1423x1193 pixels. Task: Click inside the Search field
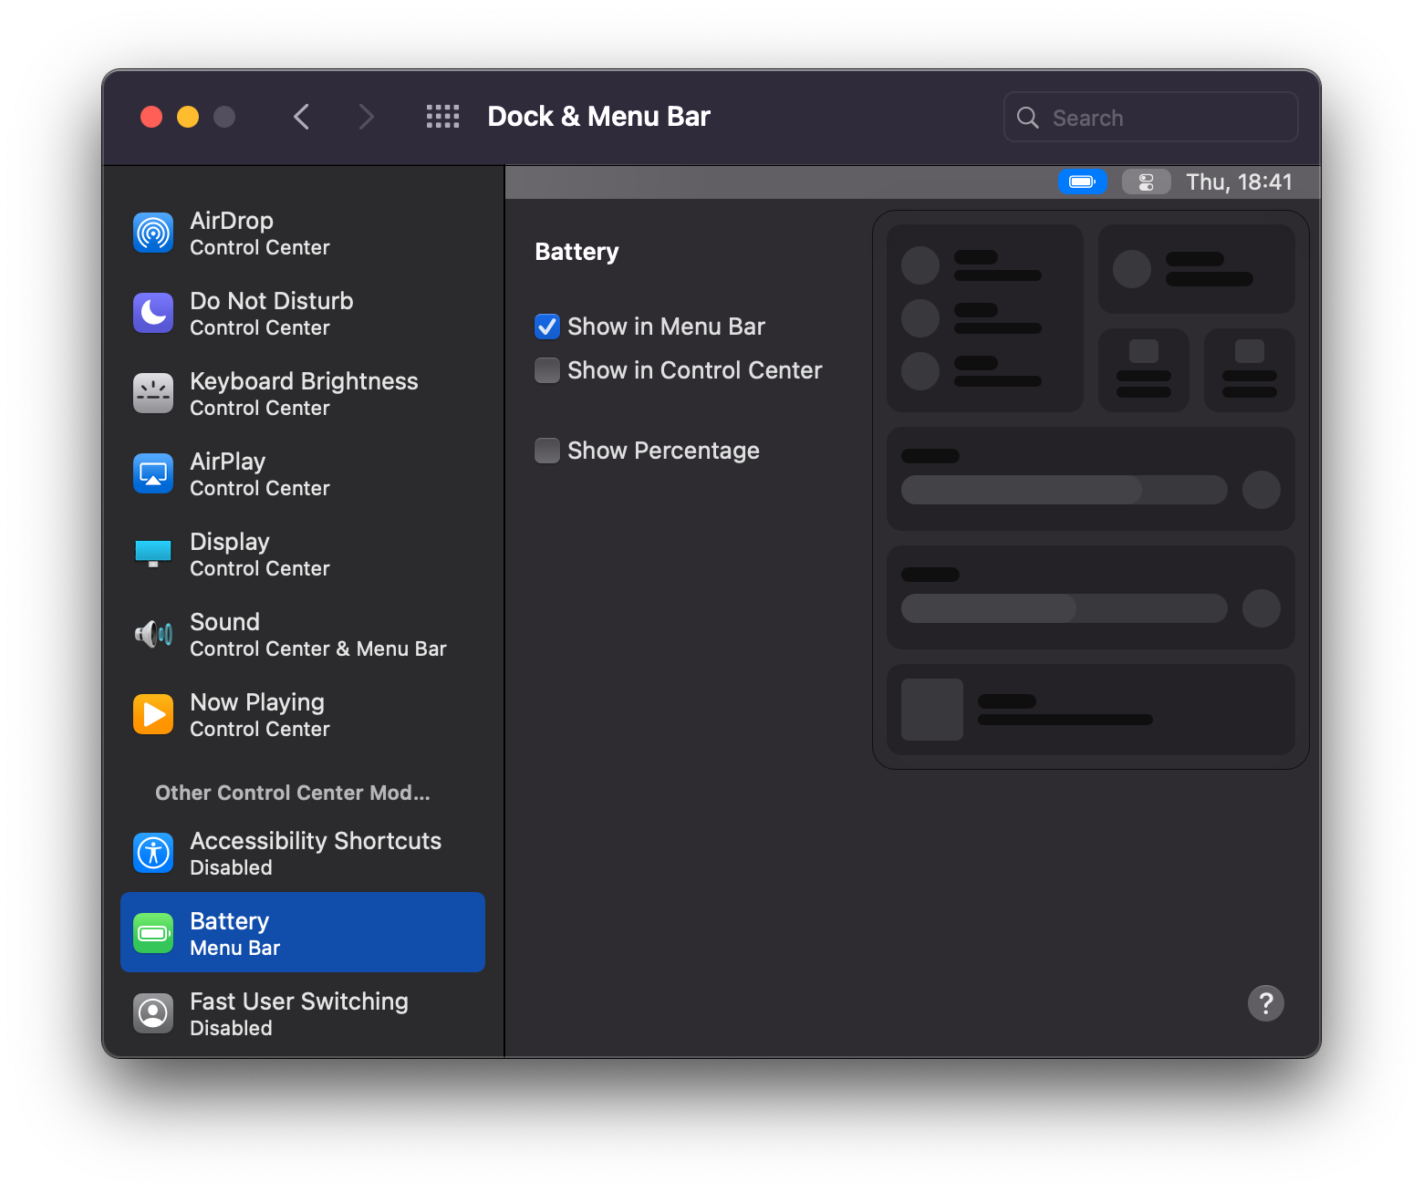pos(1150,117)
